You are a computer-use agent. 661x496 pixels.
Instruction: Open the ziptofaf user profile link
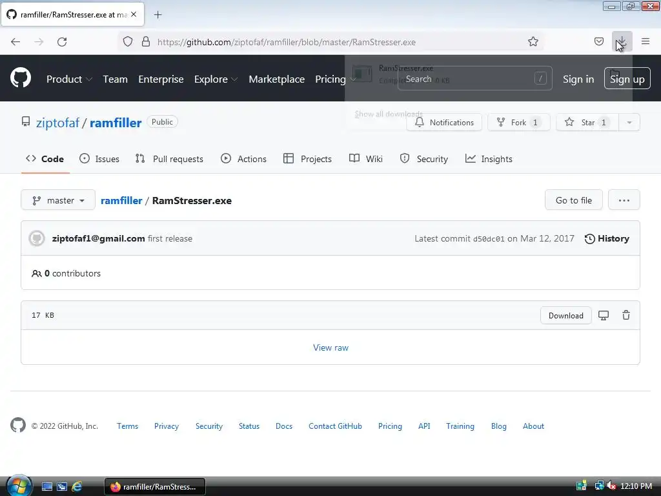coord(57,123)
